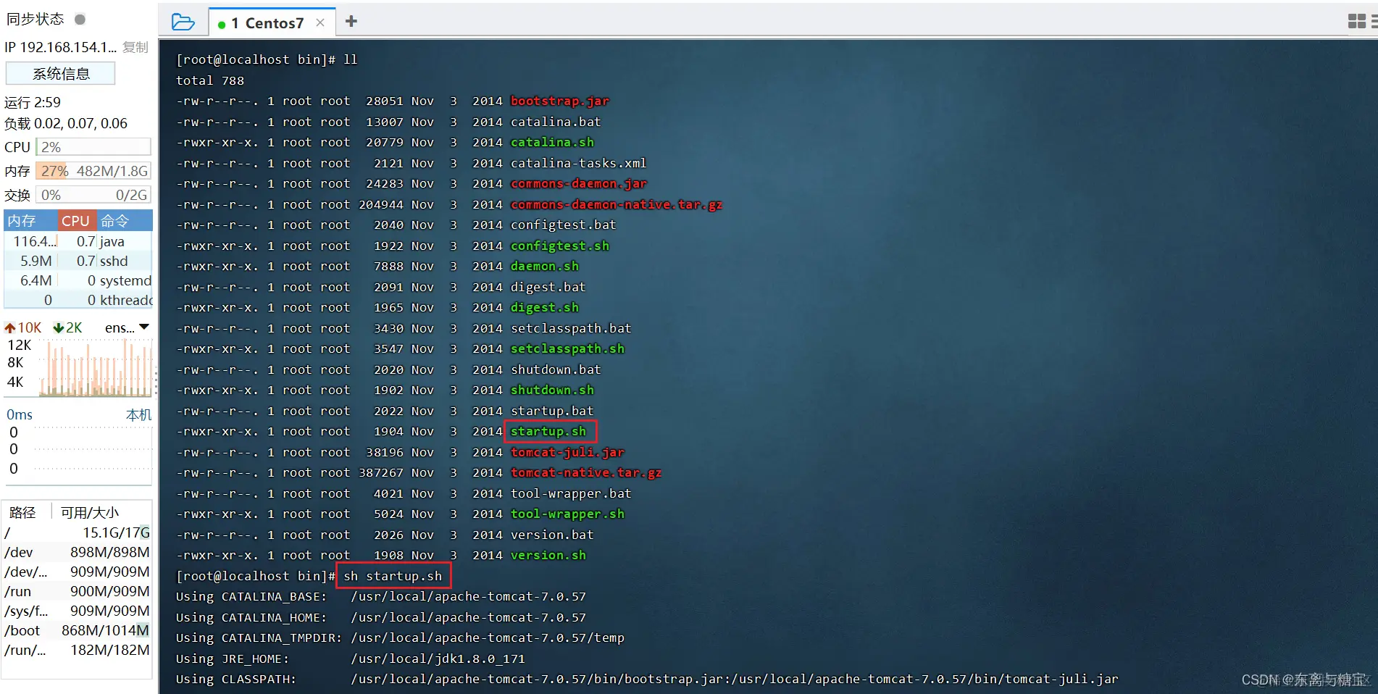Screen dimensions: 1378x694
Task: Click tomcat-juli.jar in the listing
Action: (x=567, y=452)
